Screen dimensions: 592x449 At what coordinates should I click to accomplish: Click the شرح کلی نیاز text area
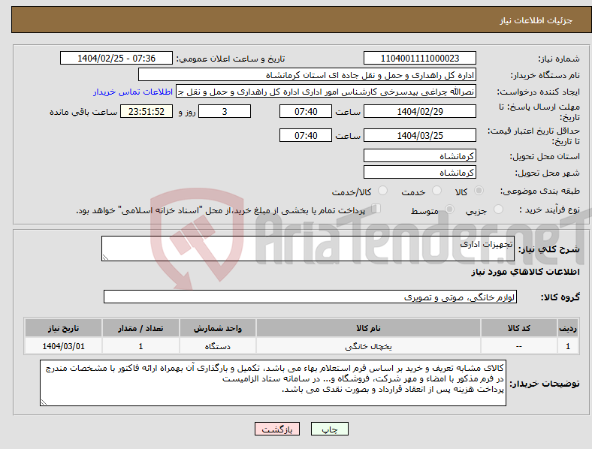(x=308, y=249)
